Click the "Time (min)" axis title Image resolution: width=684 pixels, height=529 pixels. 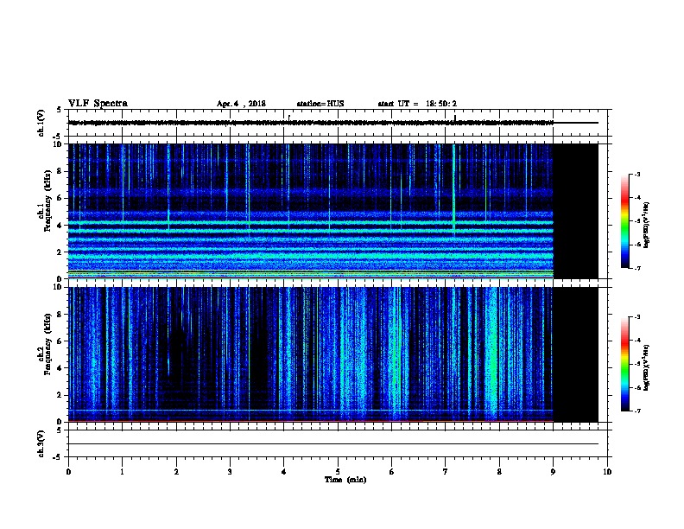pyautogui.click(x=345, y=480)
